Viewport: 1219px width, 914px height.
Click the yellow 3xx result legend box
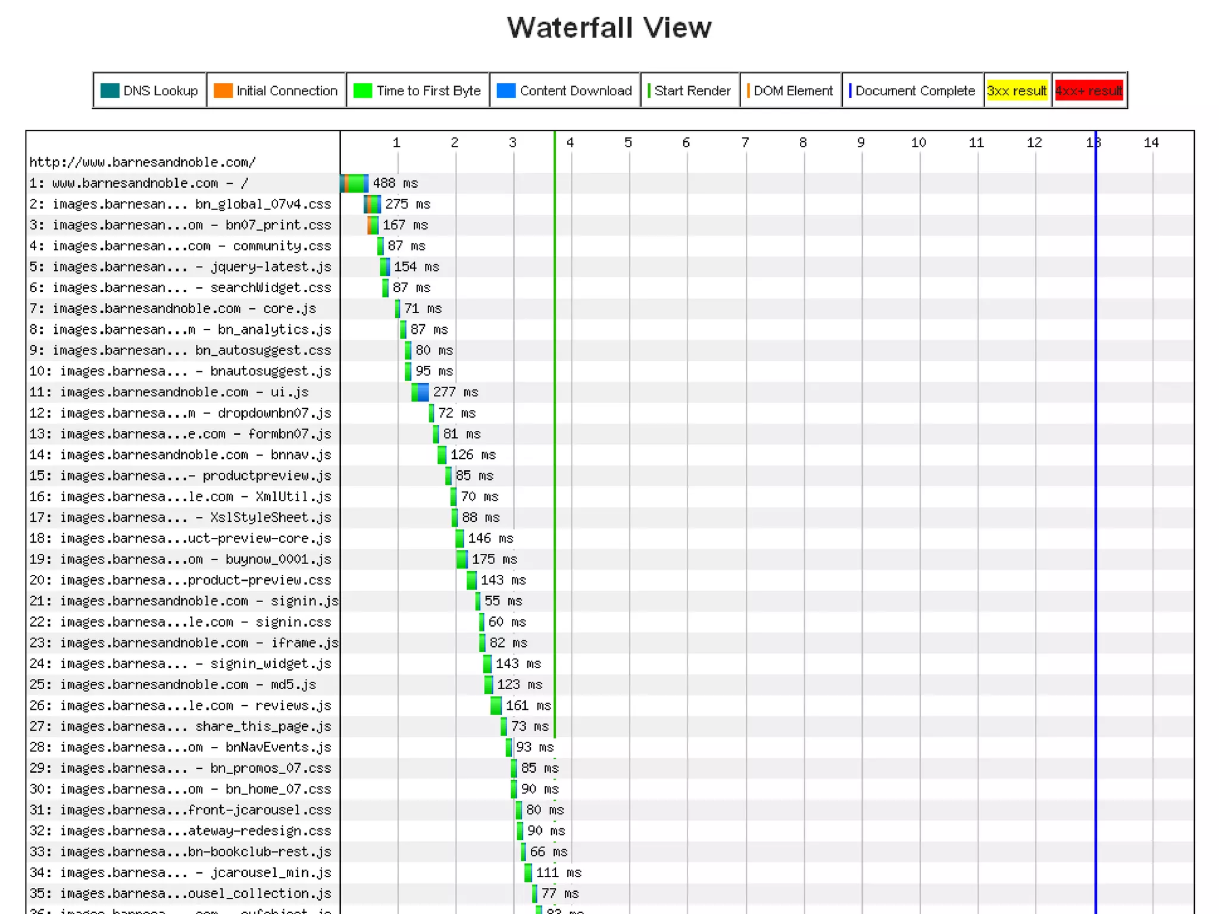(x=1016, y=90)
